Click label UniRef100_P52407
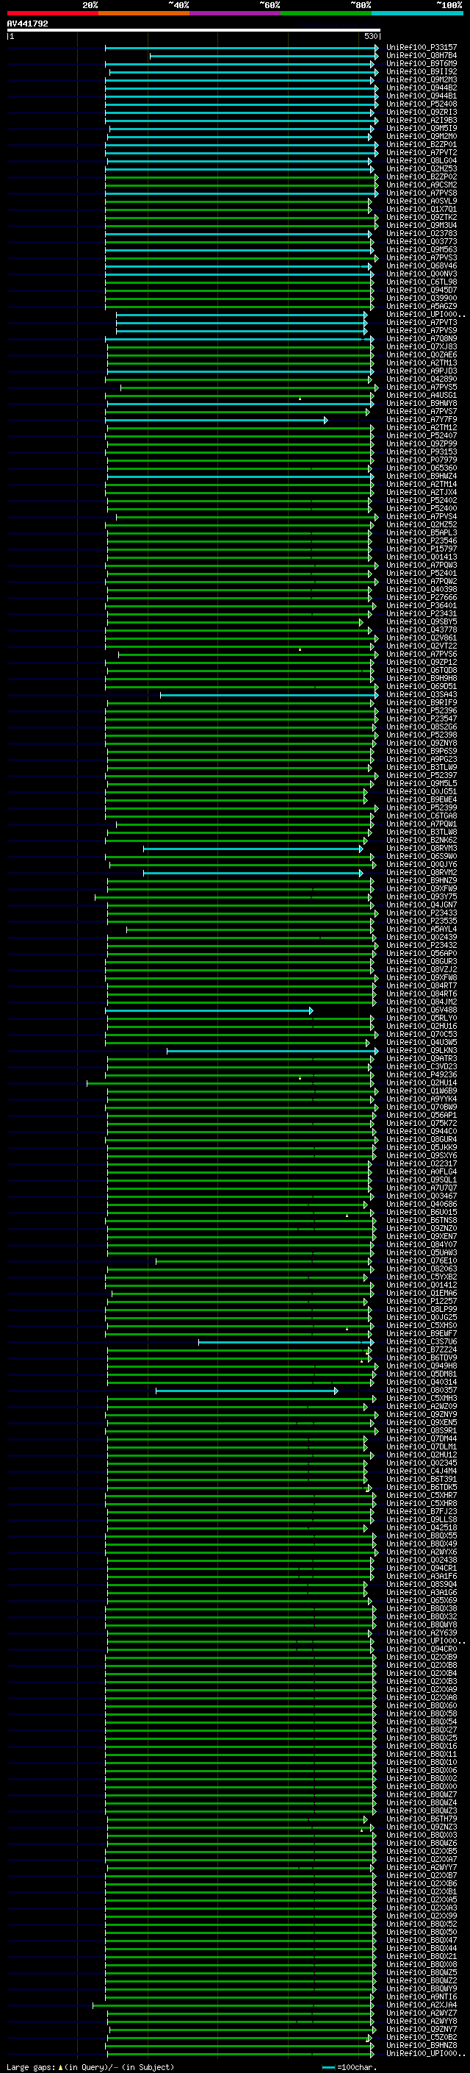 [x=422, y=436]
